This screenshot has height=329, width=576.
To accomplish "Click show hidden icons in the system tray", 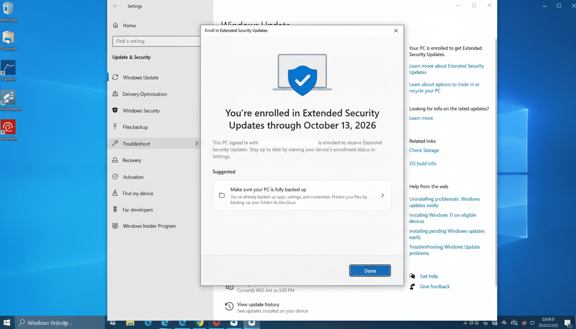I will tap(465, 322).
